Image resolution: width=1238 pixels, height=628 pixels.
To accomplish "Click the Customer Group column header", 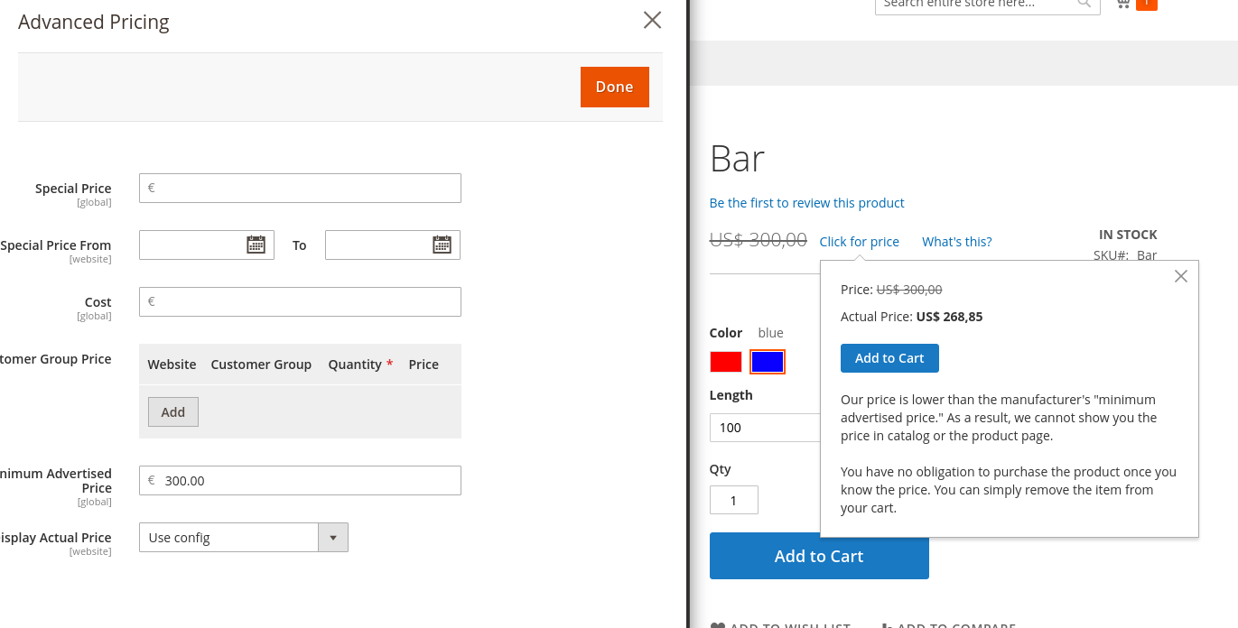I will (261, 365).
